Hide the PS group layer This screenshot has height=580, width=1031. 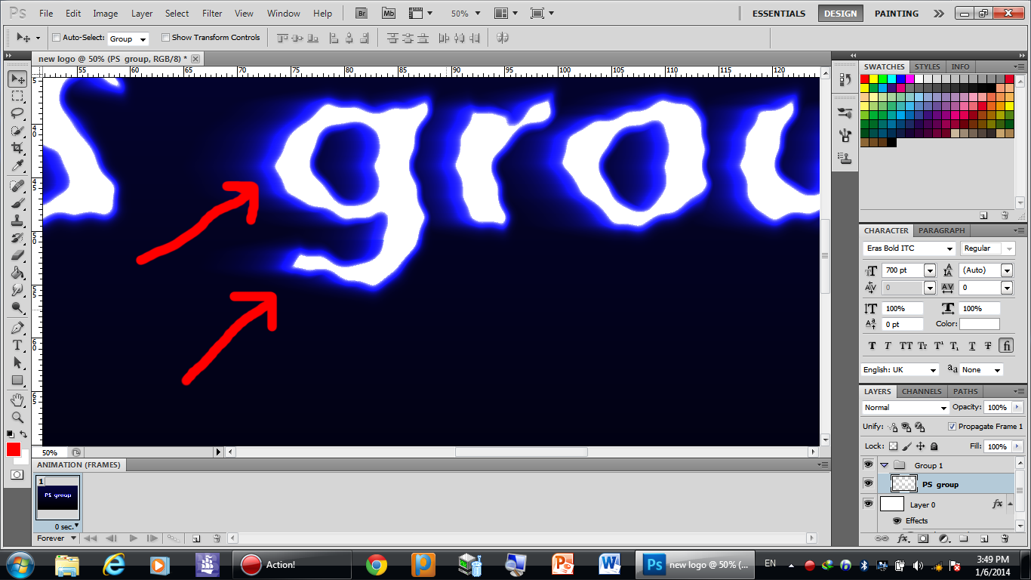(x=868, y=483)
